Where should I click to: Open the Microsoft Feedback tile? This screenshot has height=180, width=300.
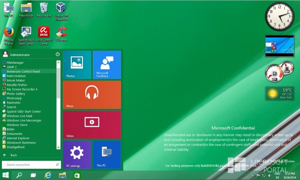[107, 65]
